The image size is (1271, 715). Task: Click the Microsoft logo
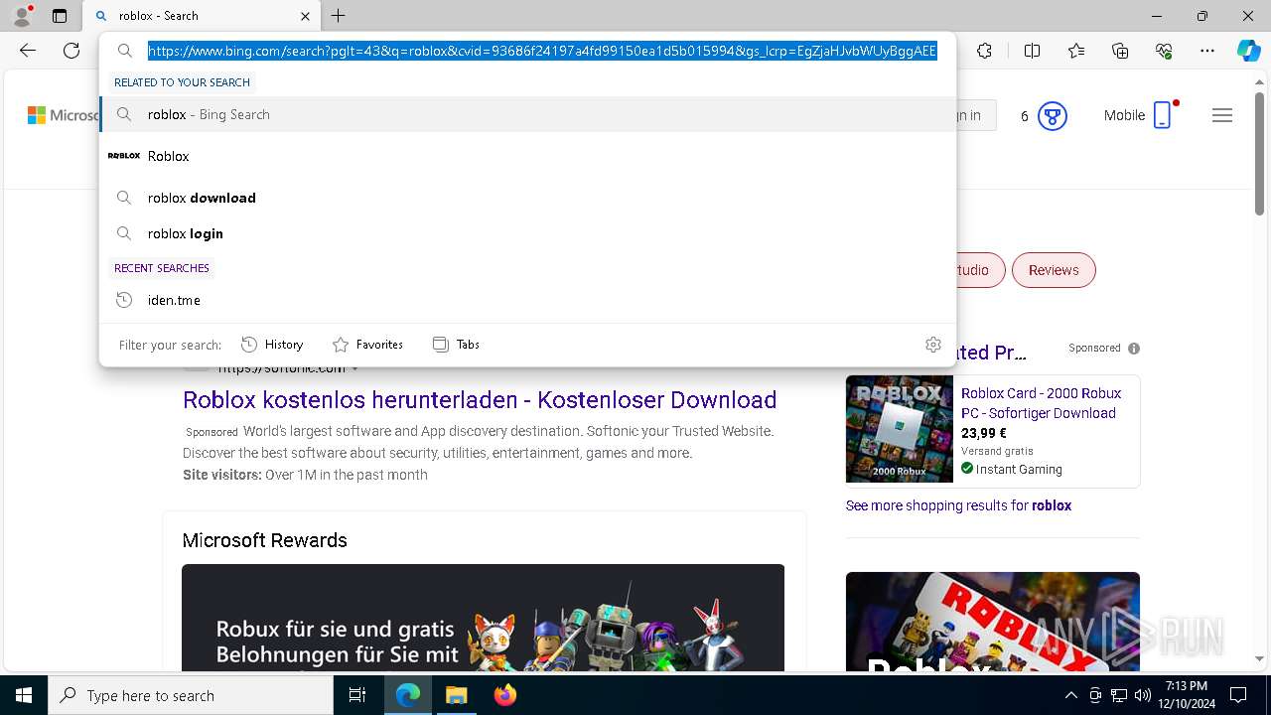(64, 115)
